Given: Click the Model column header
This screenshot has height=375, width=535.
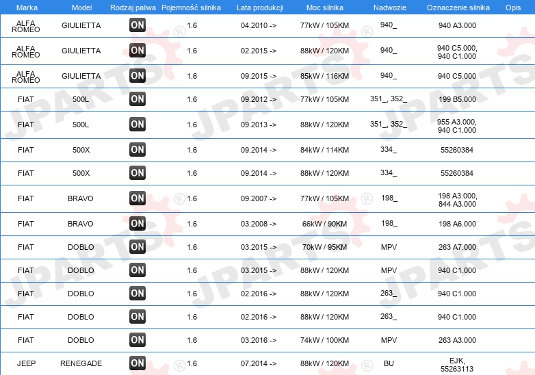Looking at the screenshot, I should click(81, 8).
